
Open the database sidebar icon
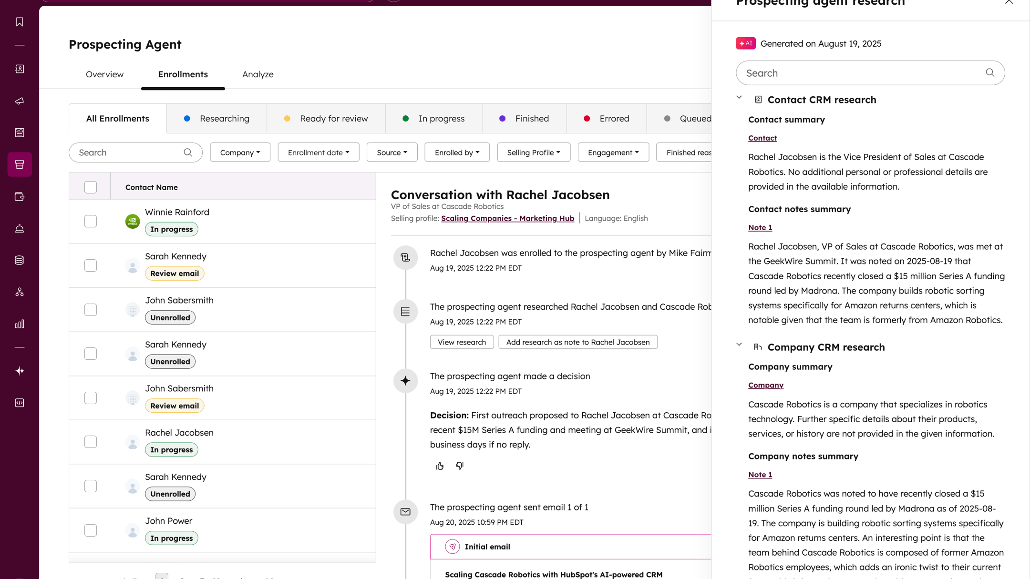tap(20, 260)
